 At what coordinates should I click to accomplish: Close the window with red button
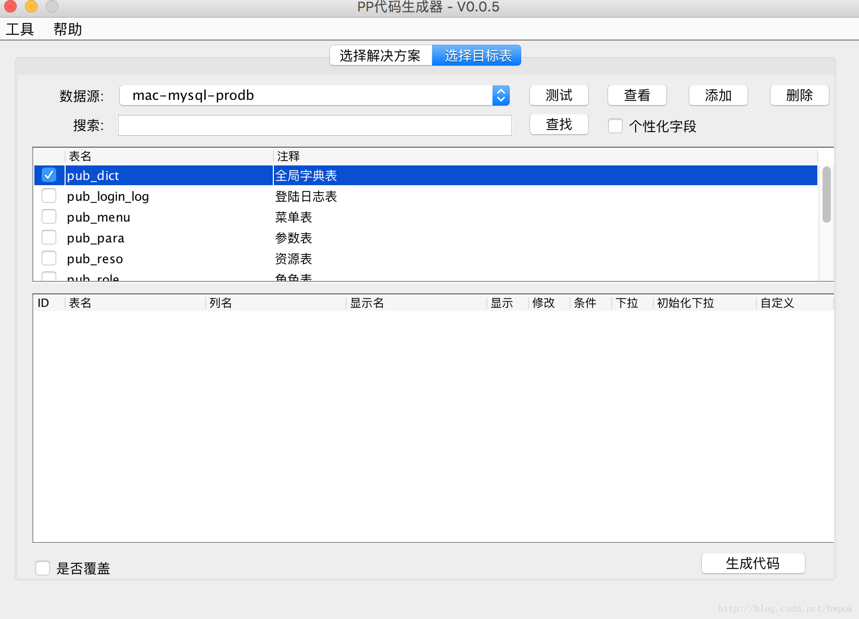(x=10, y=6)
